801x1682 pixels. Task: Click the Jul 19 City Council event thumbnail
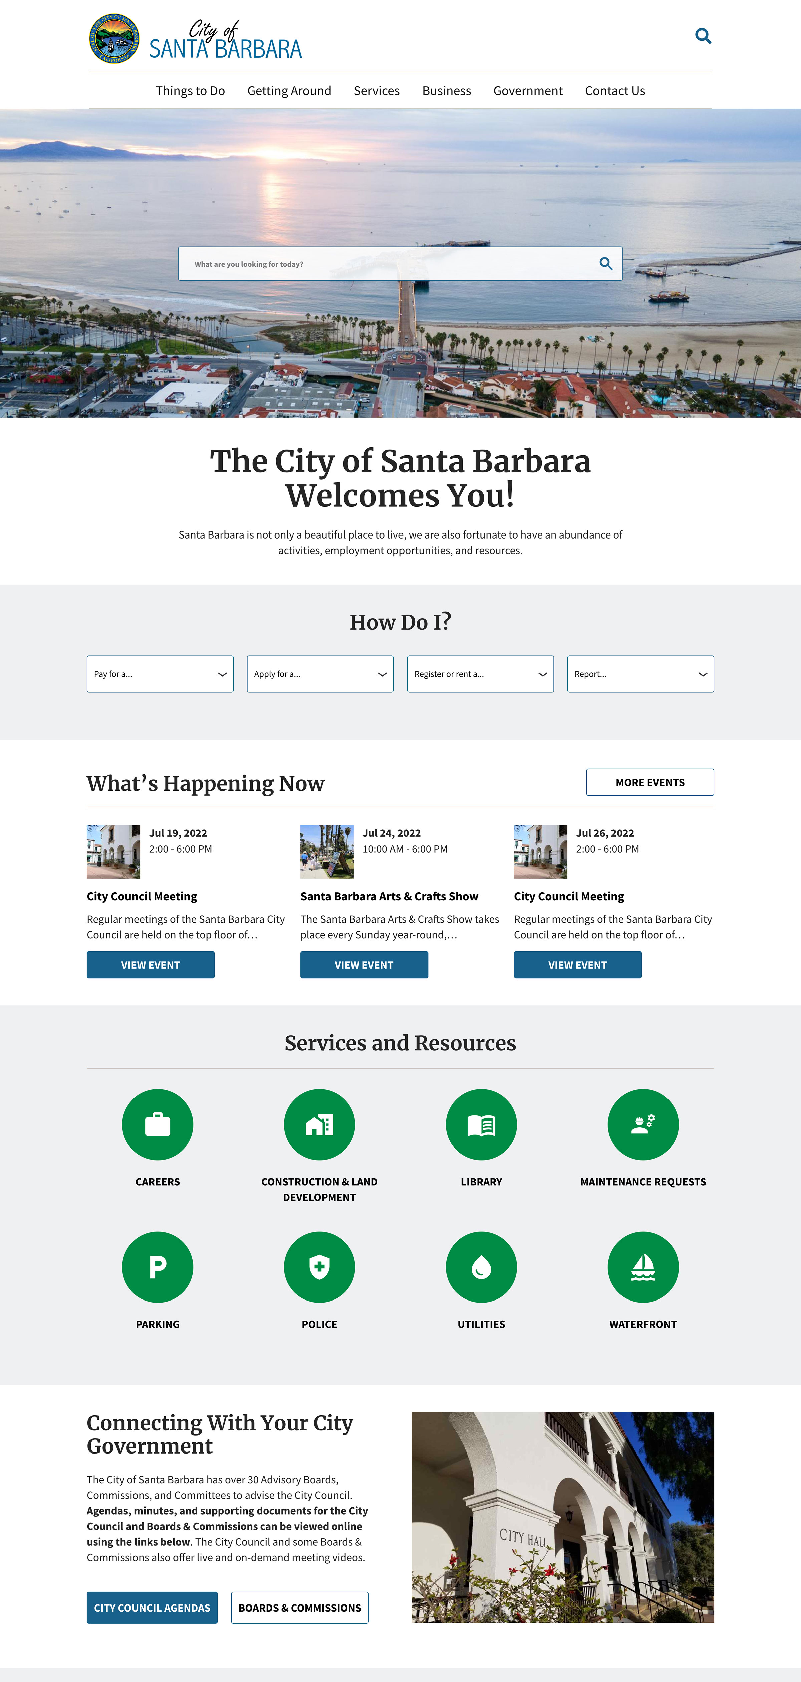pos(113,852)
